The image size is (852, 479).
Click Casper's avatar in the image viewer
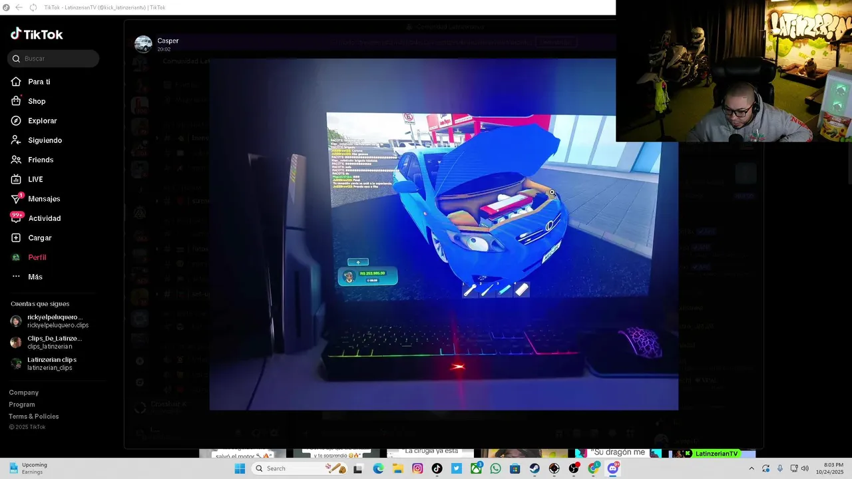(x=143, y=45)
